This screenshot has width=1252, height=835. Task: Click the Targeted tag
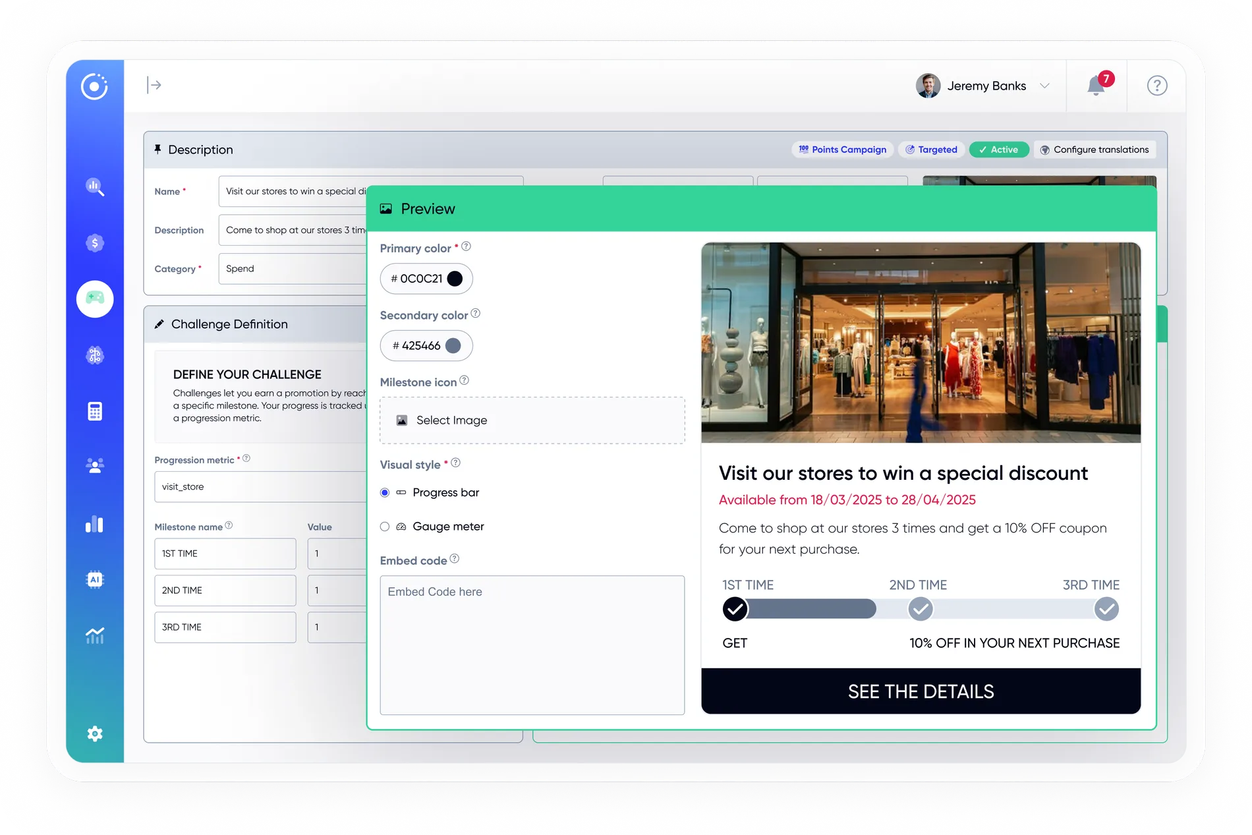click(x=931, y=150)
